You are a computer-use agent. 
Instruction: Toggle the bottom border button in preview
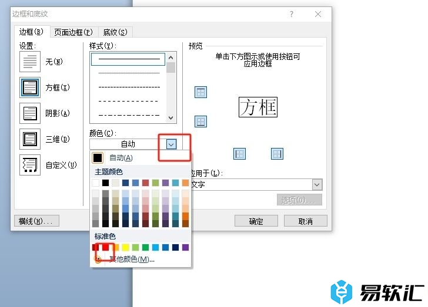tap(200, 122)
